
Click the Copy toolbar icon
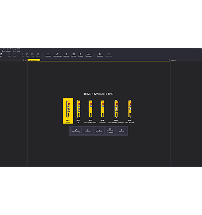pyautogui.click(x=27, y=55)
